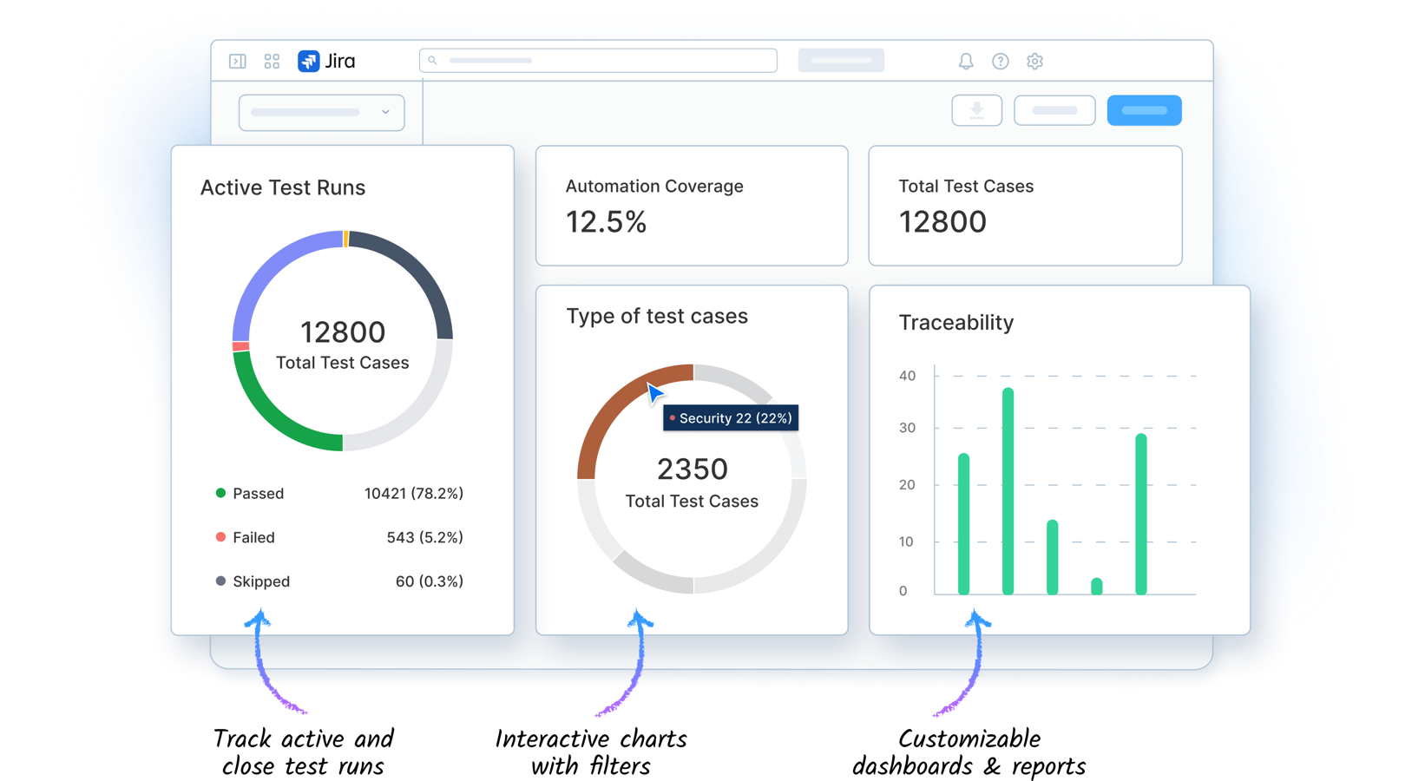The width and height of the screenshot is (1425, 781).
Task: Open the Jira app switcher grid icon
Action: pos(272,61)
